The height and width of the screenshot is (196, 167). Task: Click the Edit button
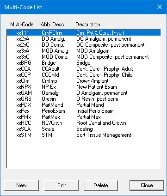click(x=62, y=185)
